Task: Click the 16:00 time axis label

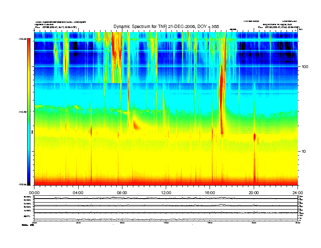Action: coord(210,193)
